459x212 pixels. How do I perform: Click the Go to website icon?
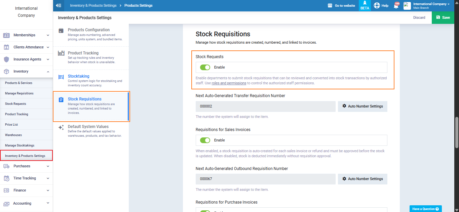point(330,6)
